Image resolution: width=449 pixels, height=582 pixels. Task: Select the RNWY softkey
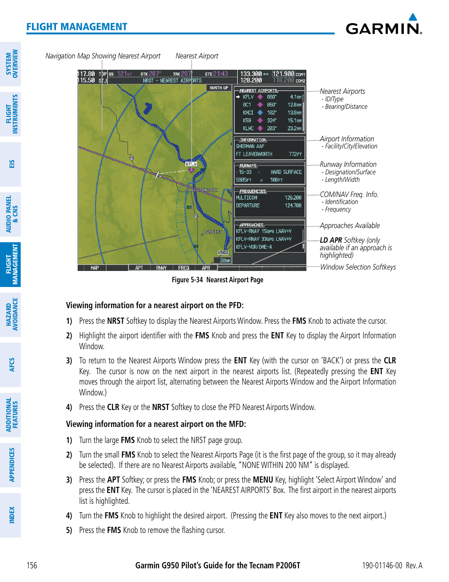pyautogui.click(x=161, y=268)
